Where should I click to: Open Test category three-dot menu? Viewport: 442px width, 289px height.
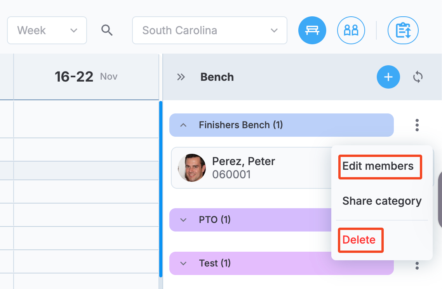point(417,265)
